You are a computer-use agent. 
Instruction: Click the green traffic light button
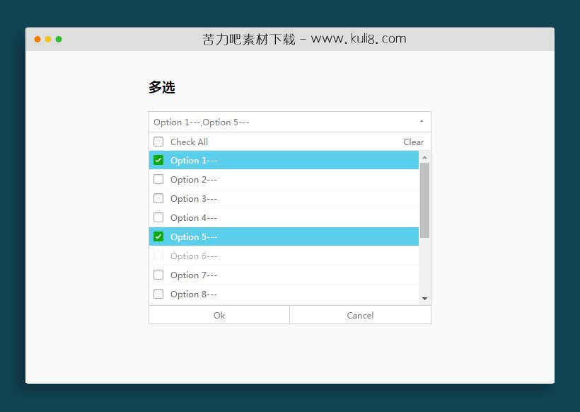click(59, 39)
